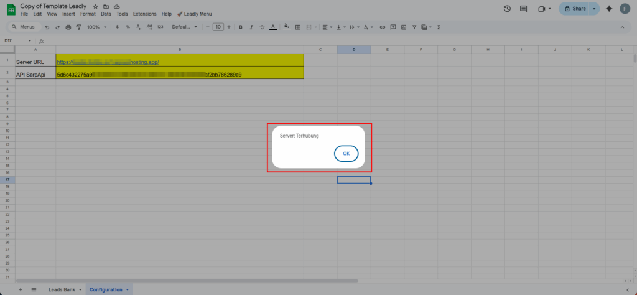Toggle bold formatting
This screenshot has width=637, height=295.
241,27
